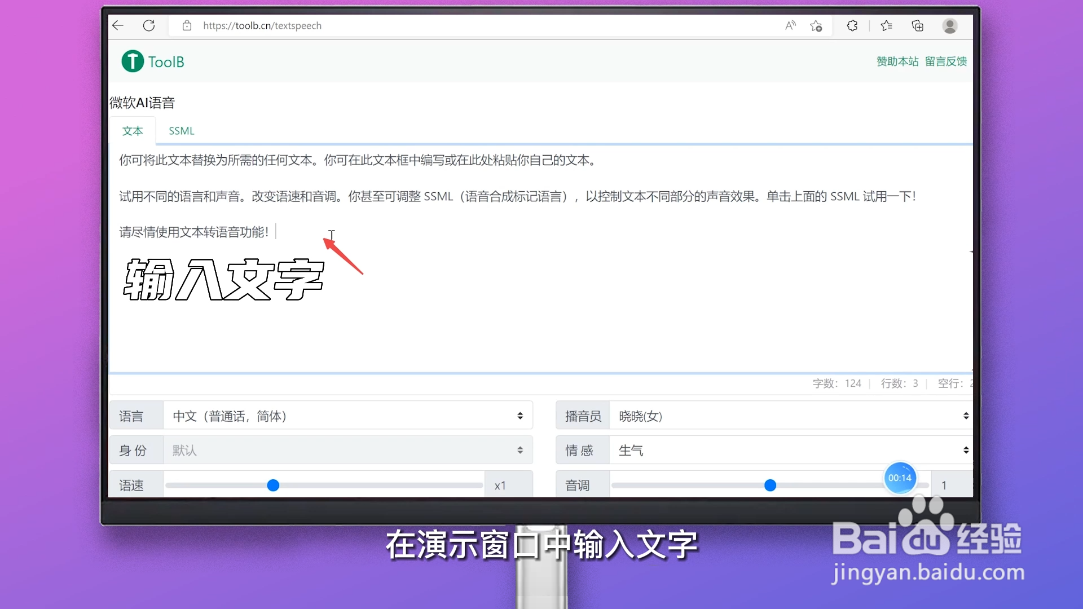The height and width of the screenshot is (609, 1083).
Task: Open the browser extensions icon
Action: click(x=852, y=25)
